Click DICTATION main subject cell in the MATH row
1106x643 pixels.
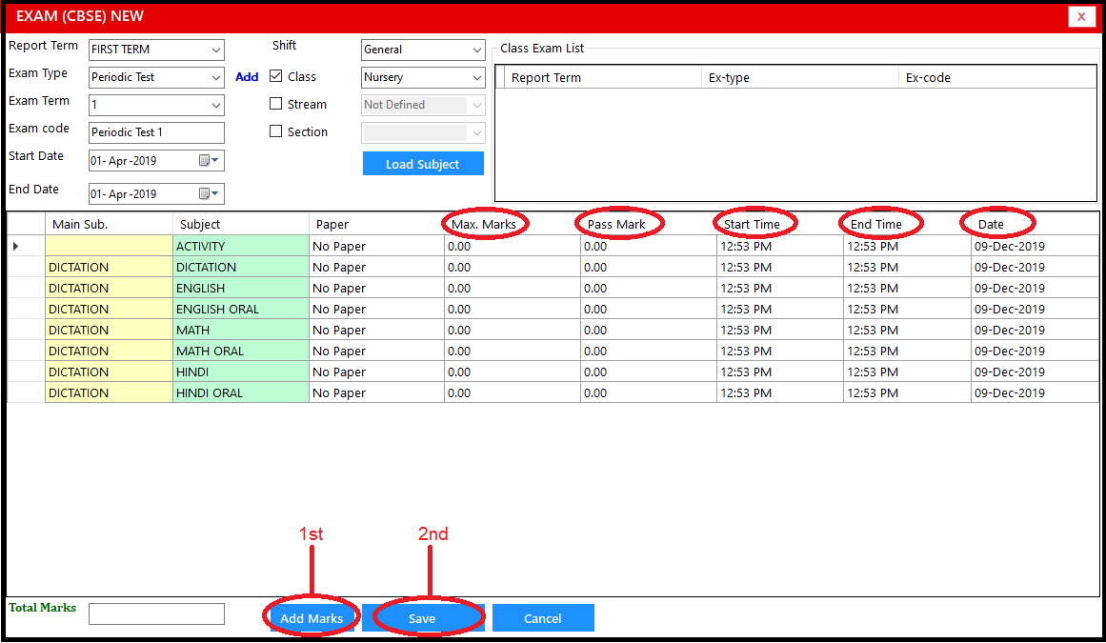pos(109,330)
